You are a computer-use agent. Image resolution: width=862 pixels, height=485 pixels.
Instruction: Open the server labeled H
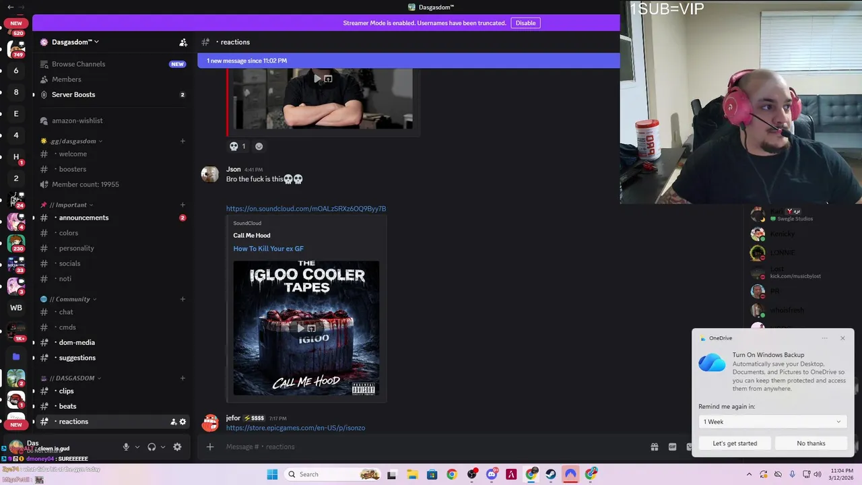16,157
